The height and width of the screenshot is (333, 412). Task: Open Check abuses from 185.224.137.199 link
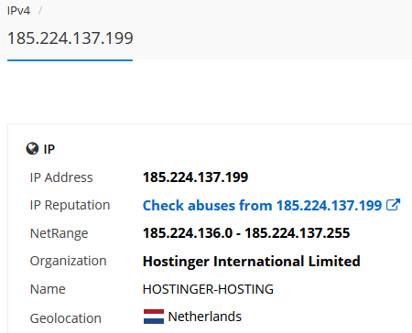coord(262,205)
